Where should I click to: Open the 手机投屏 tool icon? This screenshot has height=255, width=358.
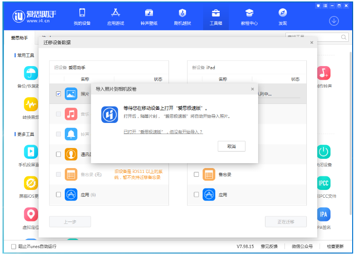click(x=31, y=152)
